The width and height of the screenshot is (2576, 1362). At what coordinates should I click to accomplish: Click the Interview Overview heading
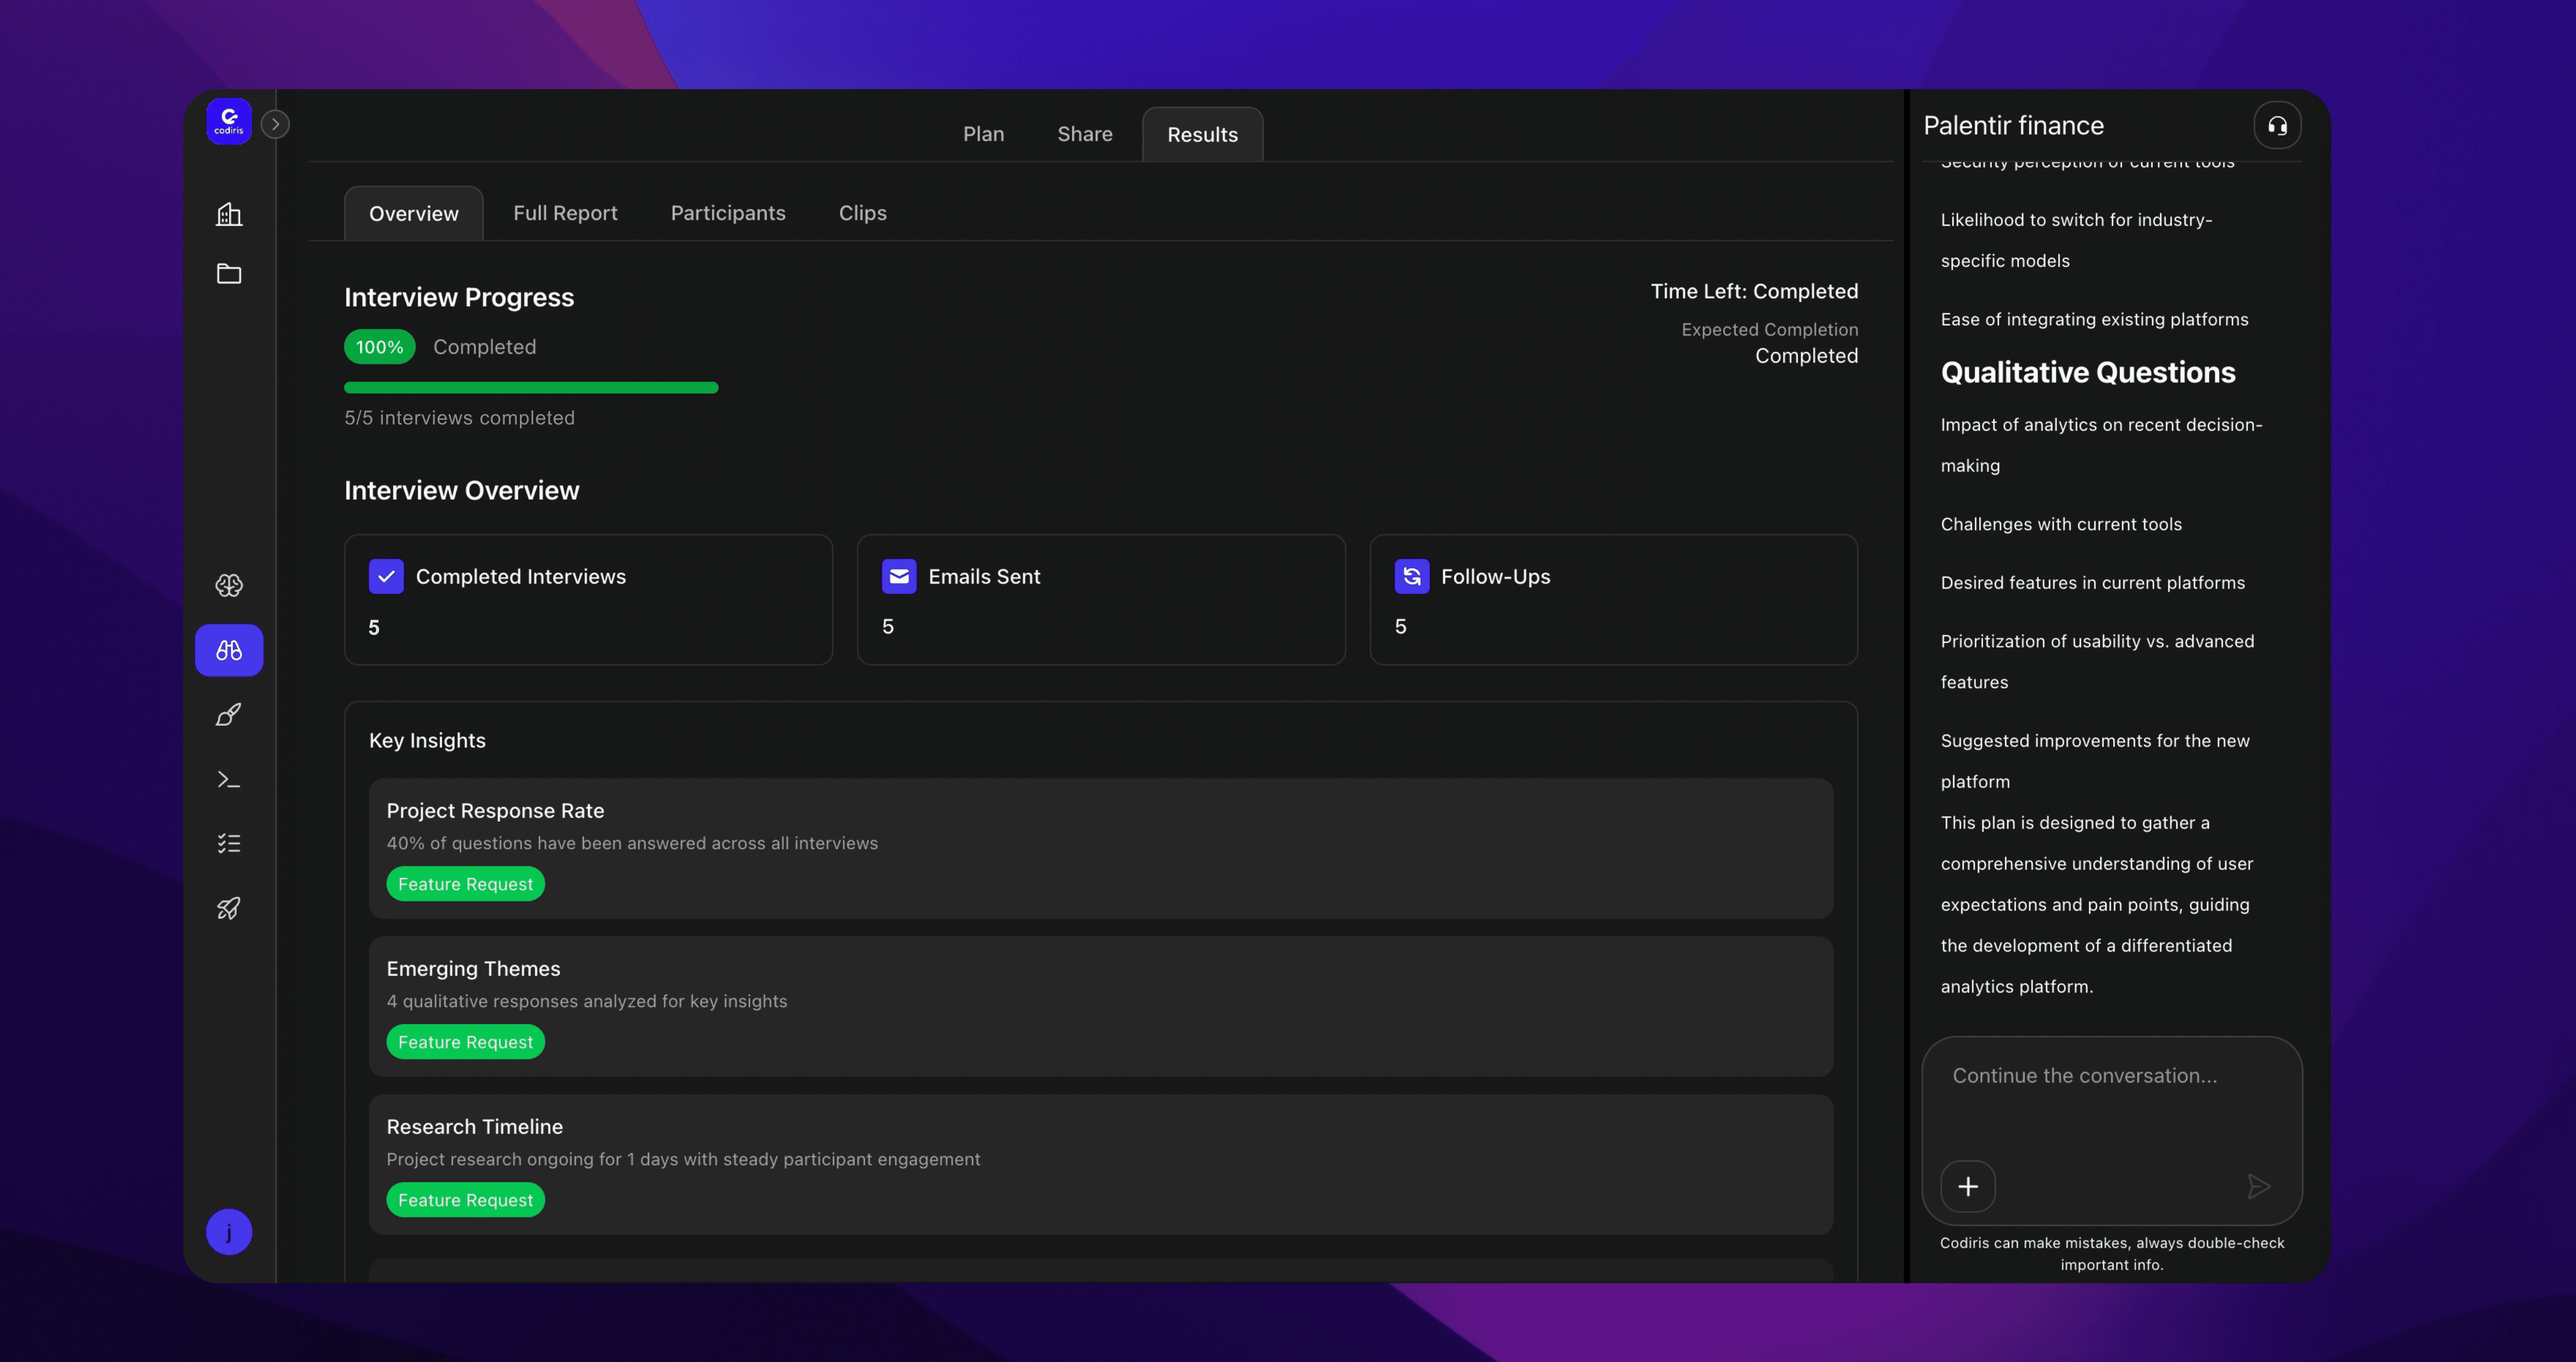pyautogui.click(x=461, y=491)
